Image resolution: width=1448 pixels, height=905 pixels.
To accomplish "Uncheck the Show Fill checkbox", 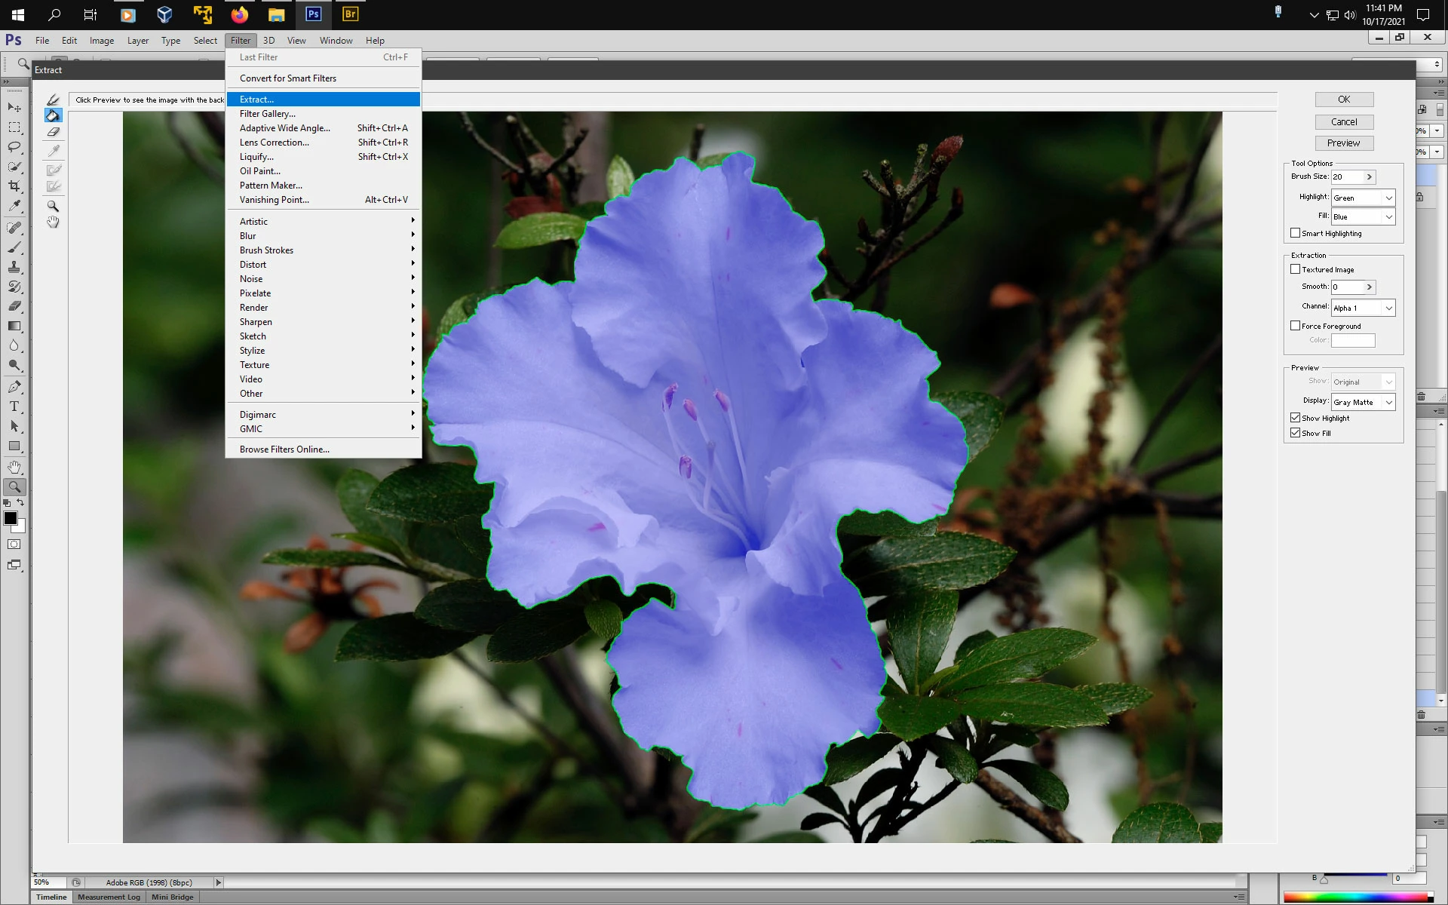I will coord(1295,433).
